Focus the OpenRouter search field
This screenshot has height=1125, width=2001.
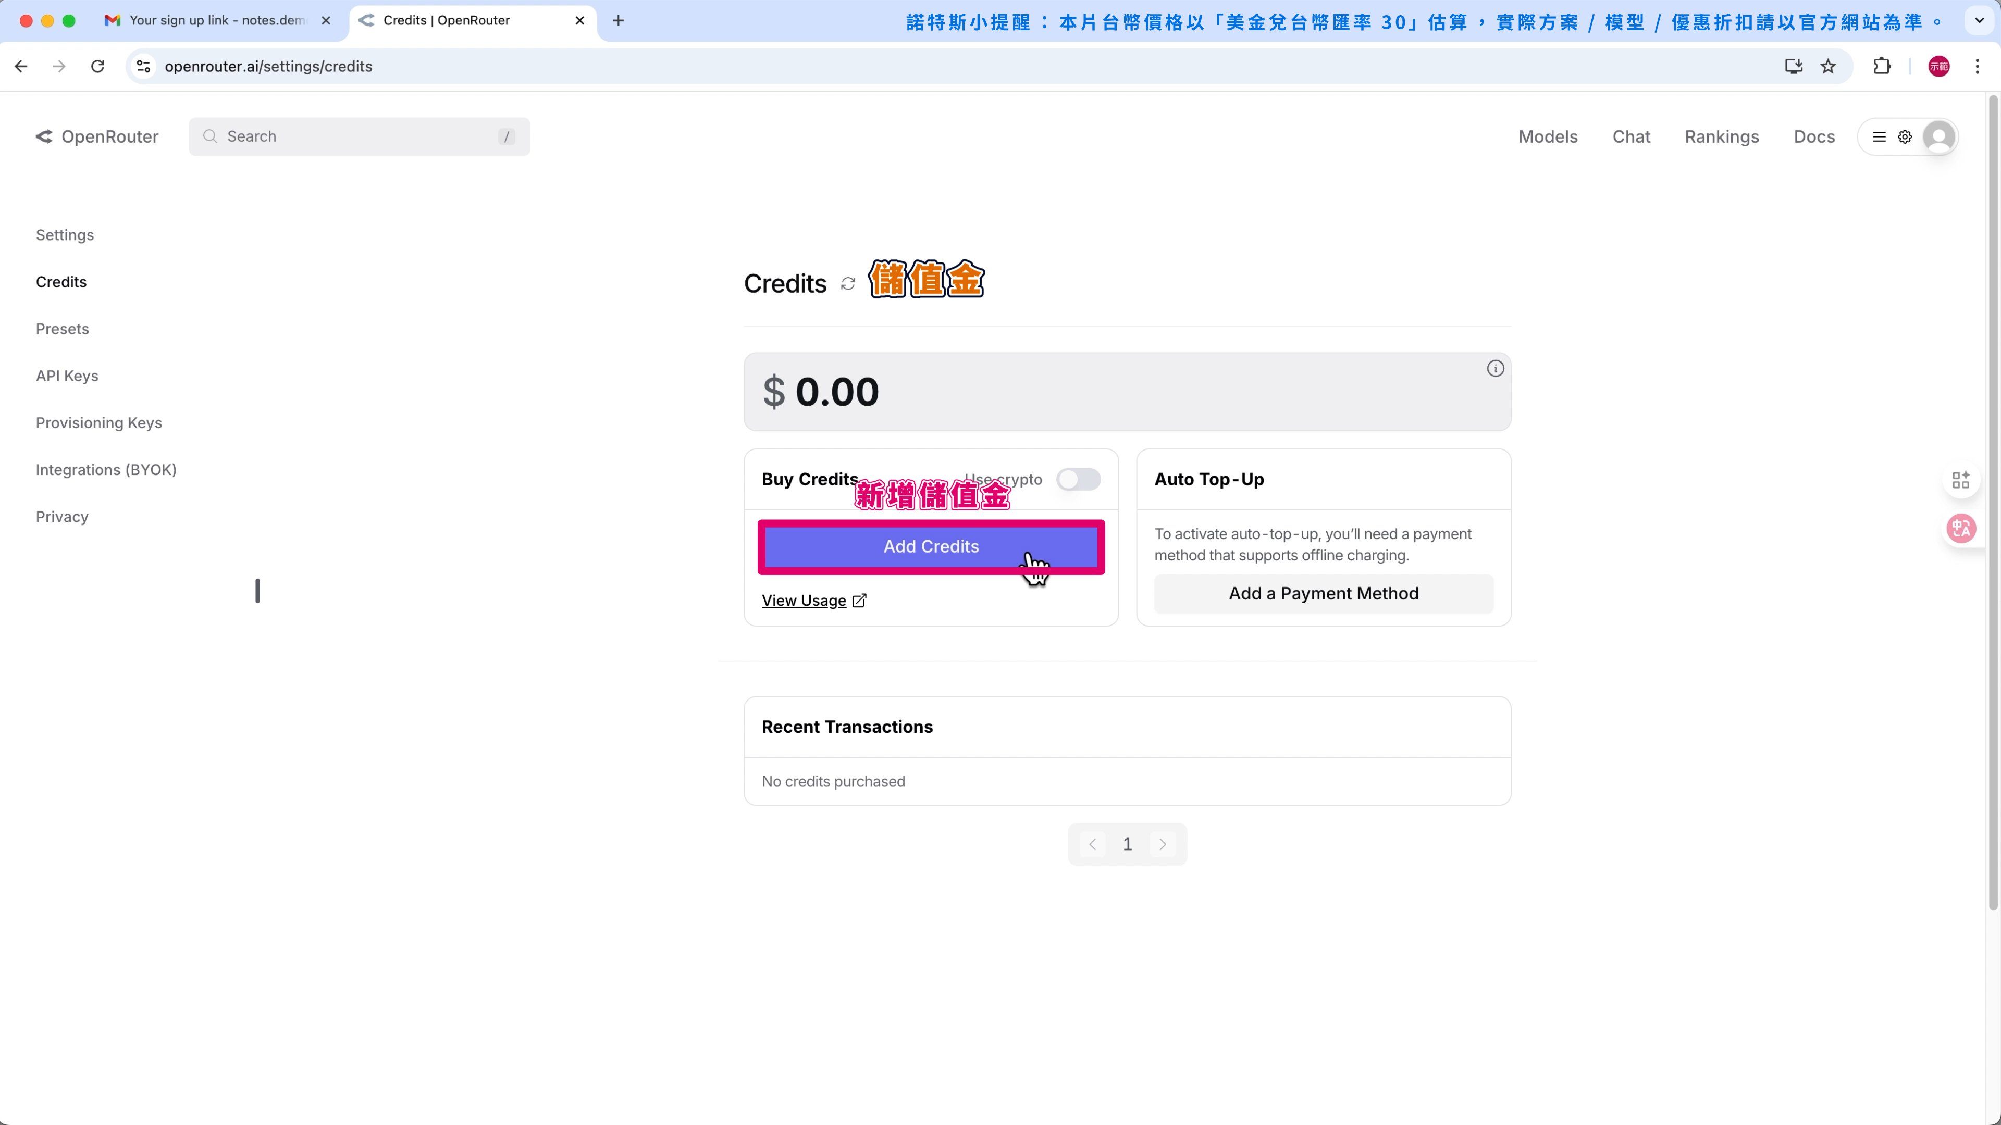click(x=359, y=136)
